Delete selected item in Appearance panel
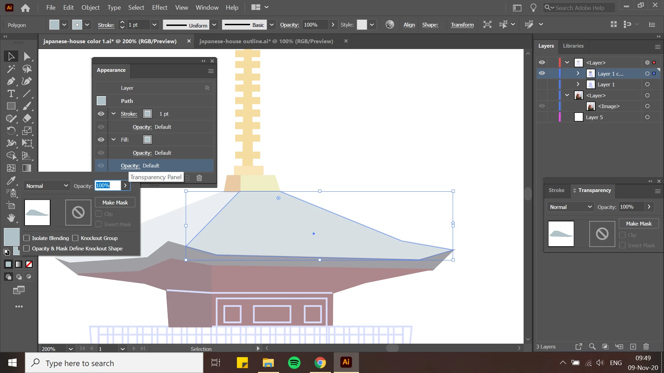This screenshot has width=664, height=373. point(199,178)
